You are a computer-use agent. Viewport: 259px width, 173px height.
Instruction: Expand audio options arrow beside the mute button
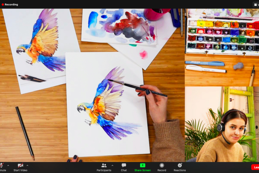point(8,166)
